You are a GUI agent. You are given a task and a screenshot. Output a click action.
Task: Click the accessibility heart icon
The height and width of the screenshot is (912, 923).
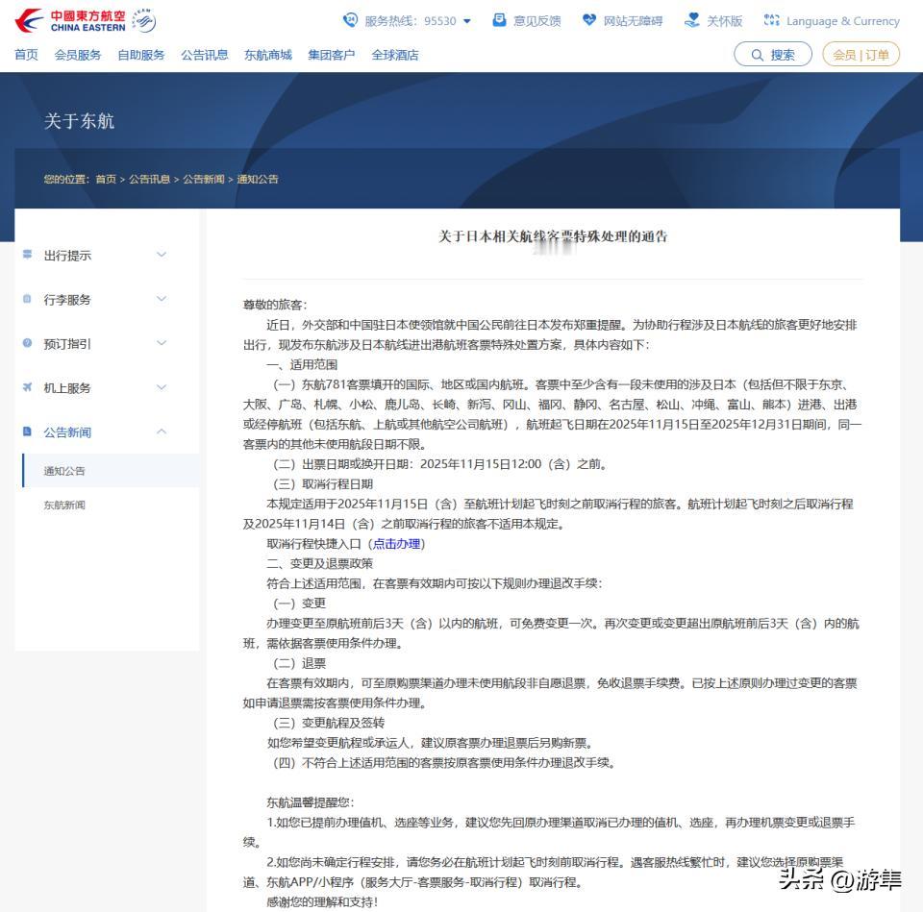coord(589,20)
